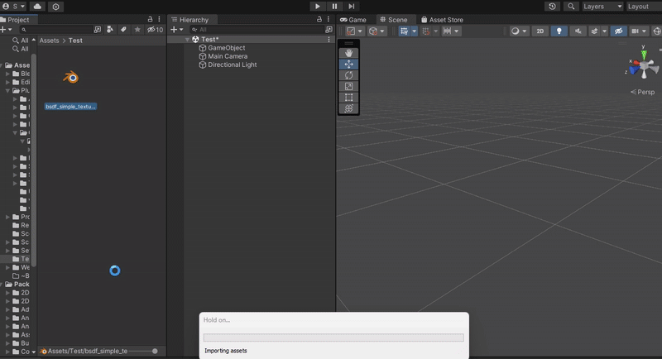Select the Hand view tool
The image size is (662, 359).
[x=349, y=53]
